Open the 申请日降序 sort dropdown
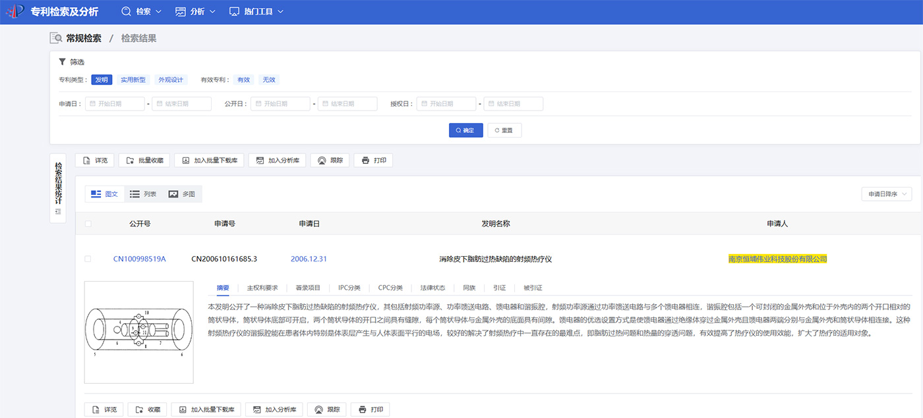Screen dimensions: 923x418 886,194
